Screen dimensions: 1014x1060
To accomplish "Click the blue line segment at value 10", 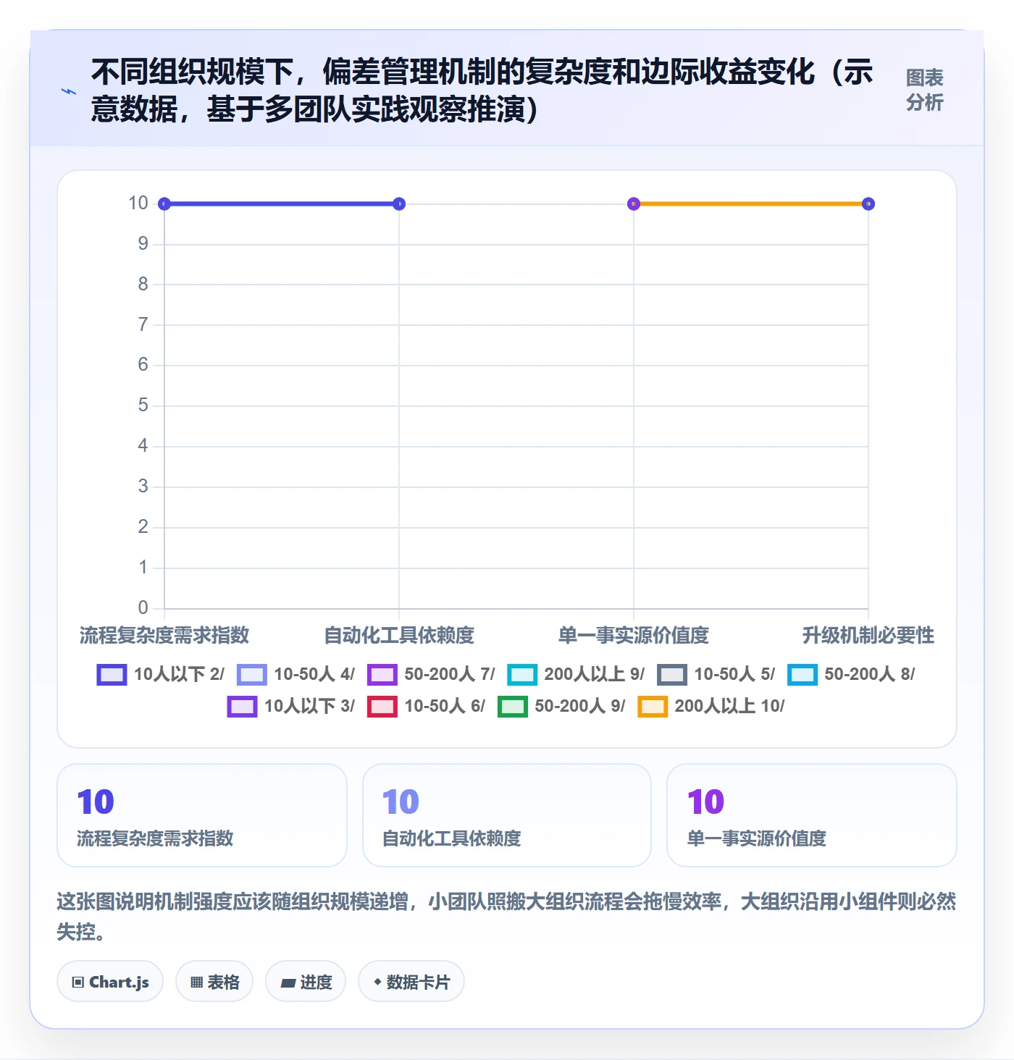I will coord(282,204).
